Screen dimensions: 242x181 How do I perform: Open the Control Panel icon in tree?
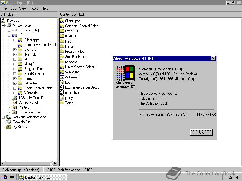14,103
